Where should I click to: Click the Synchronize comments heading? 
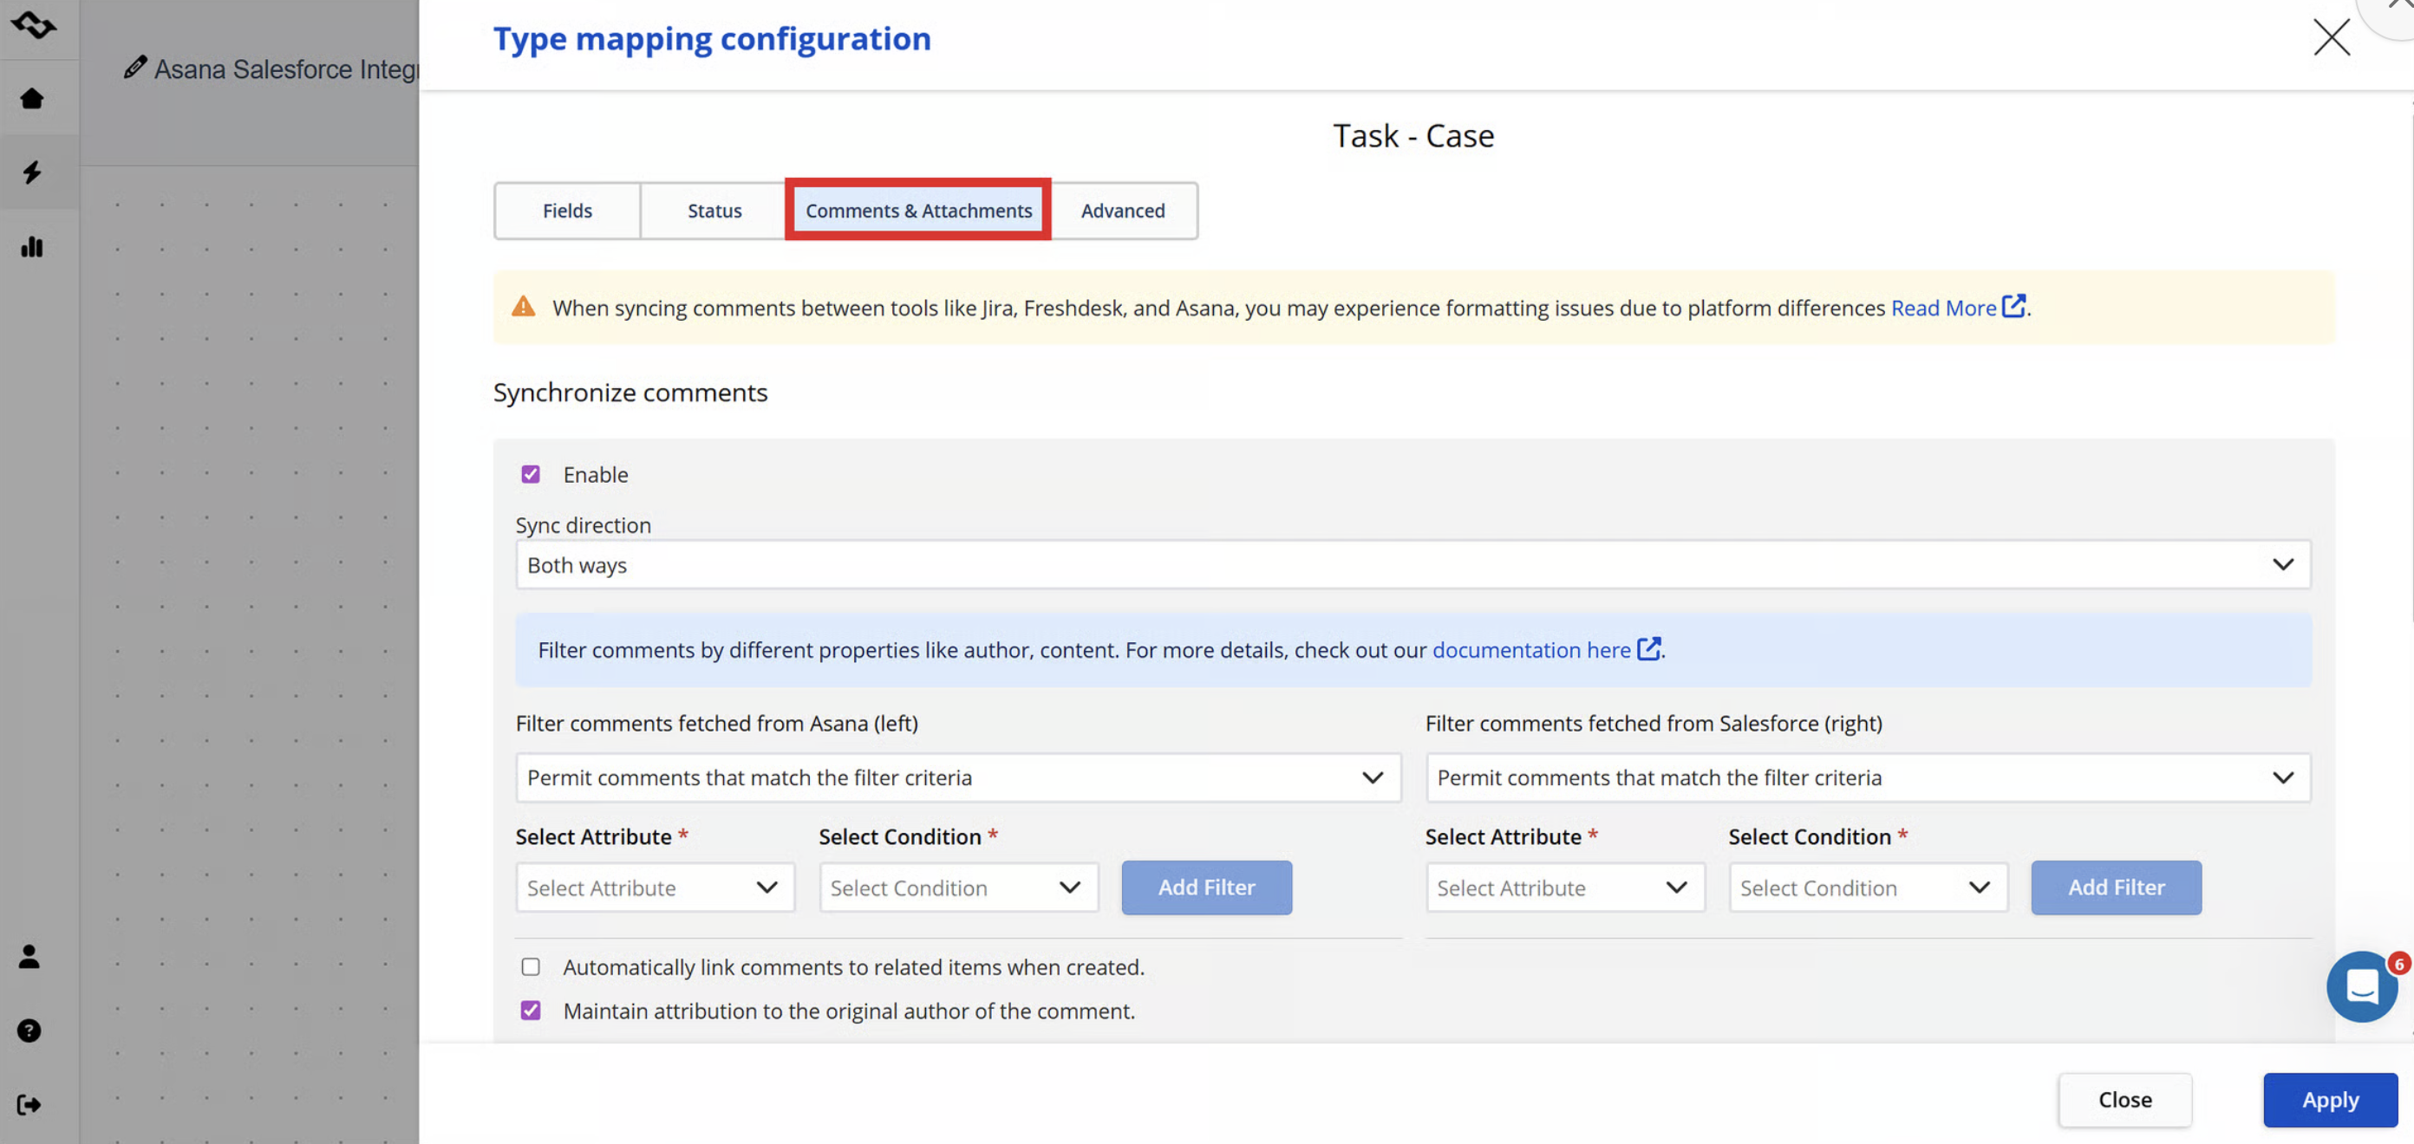click(x=630, y=392)
